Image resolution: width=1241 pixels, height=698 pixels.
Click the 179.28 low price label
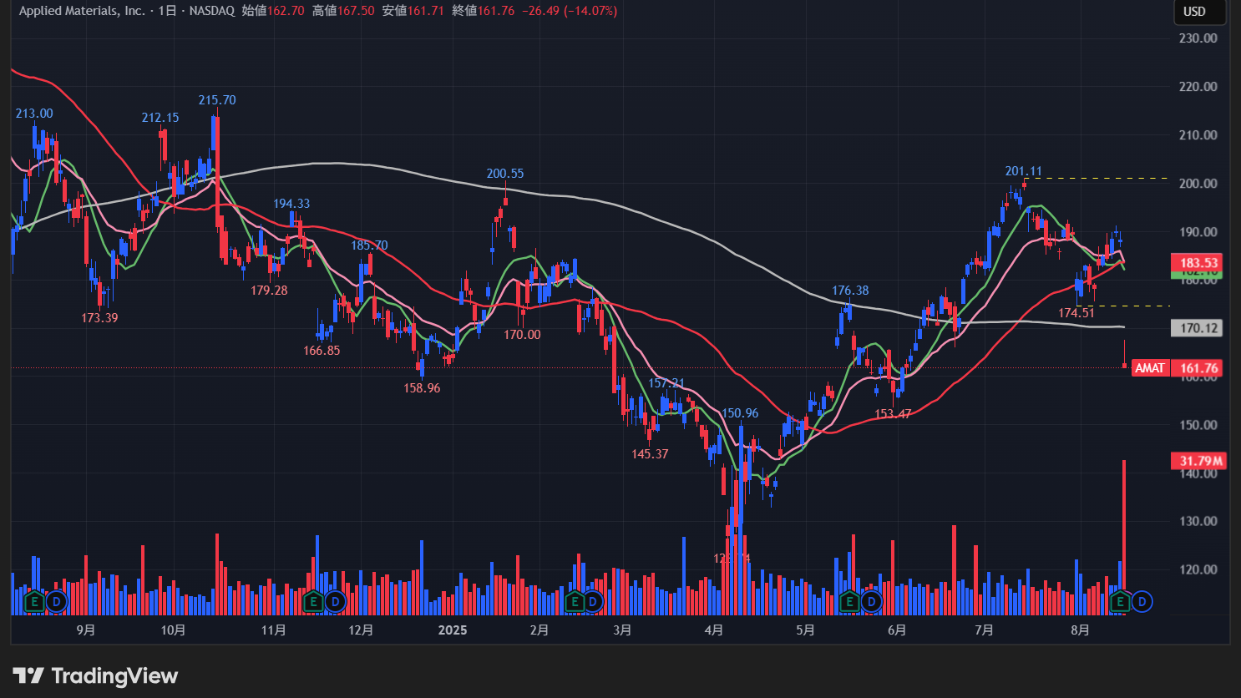(x=269, y=291)
